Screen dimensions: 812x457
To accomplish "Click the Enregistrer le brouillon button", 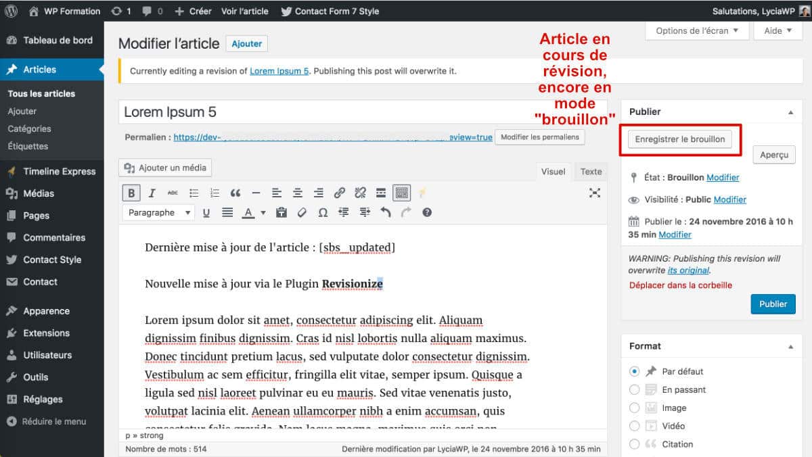I will click(x=680, y=139).
